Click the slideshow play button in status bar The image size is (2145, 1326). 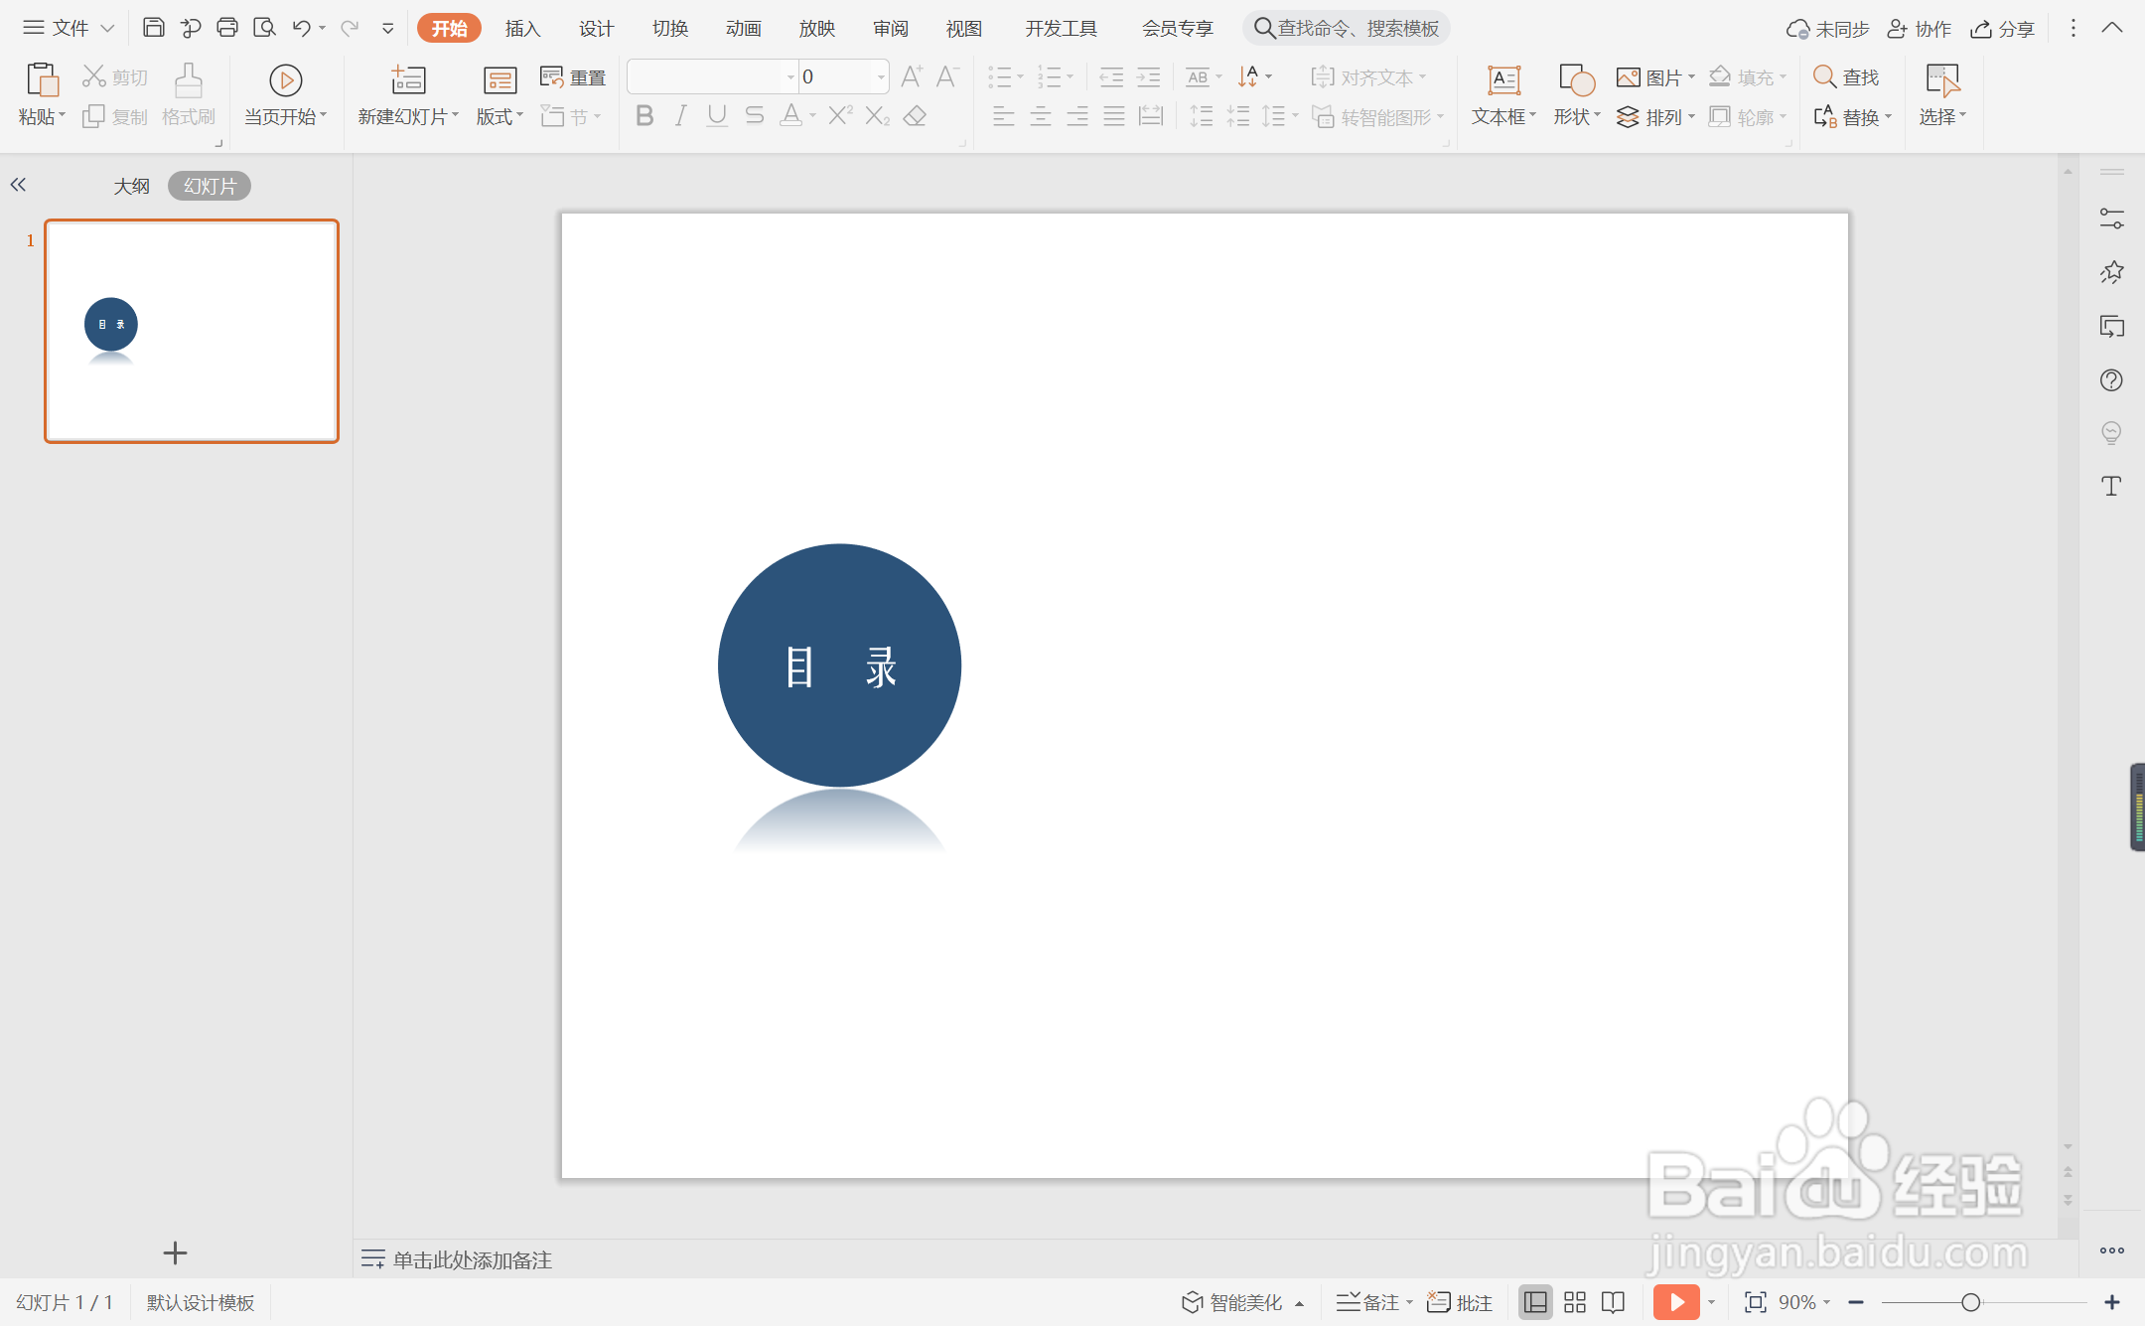point(1676,1302)
